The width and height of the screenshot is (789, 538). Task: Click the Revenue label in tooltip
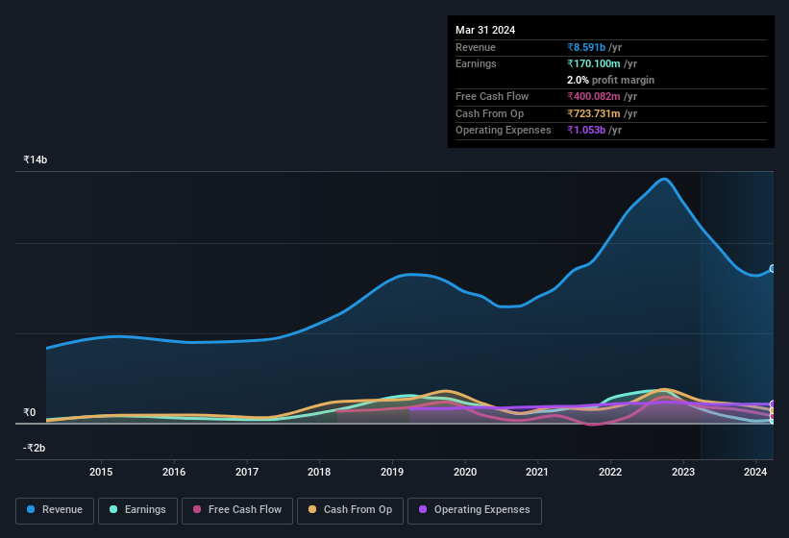[476, 47]
